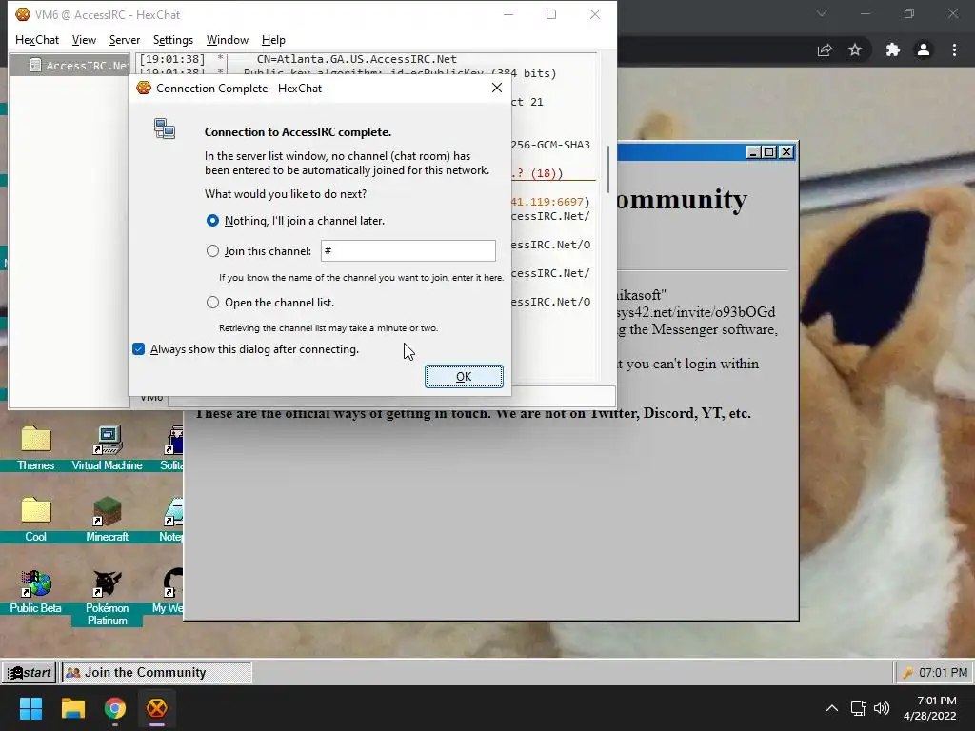975x731 pixels.
Task: Open network status tray icon
Action: pyautogui.click(x=859, y=708)
